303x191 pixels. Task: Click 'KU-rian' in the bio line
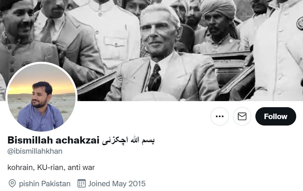pyautogui.click(x=50, y=167)
